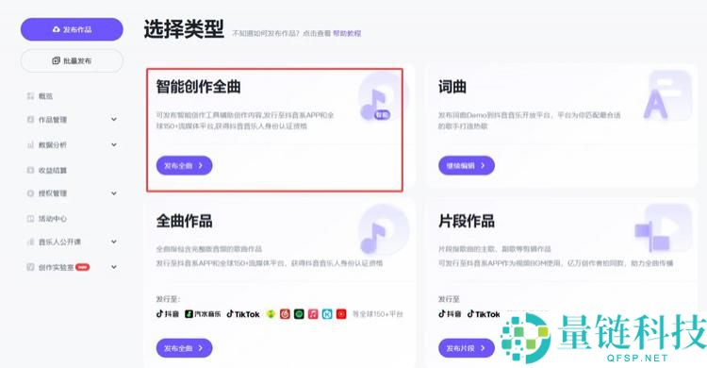This screenshot has height=368, width=707.
Task: Click the 发布片段 button
Action: point(467,348)
